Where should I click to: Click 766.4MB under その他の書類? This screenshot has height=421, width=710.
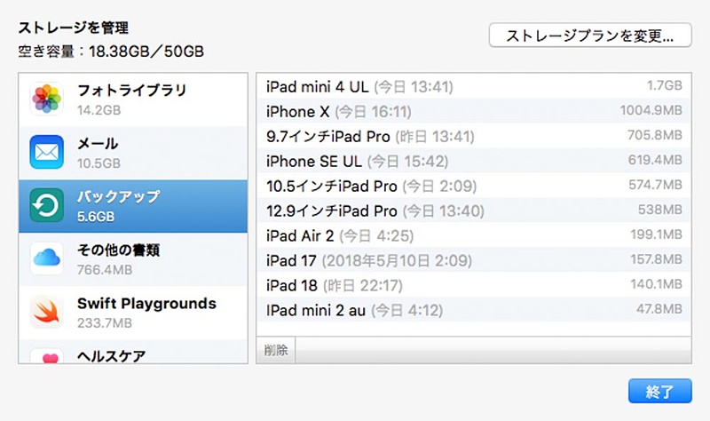click(x=105, y=270)
